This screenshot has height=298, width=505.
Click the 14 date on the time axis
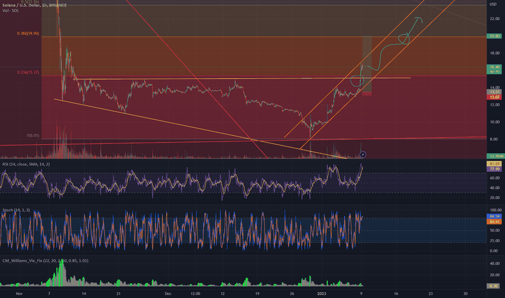(x=84, y=294)
